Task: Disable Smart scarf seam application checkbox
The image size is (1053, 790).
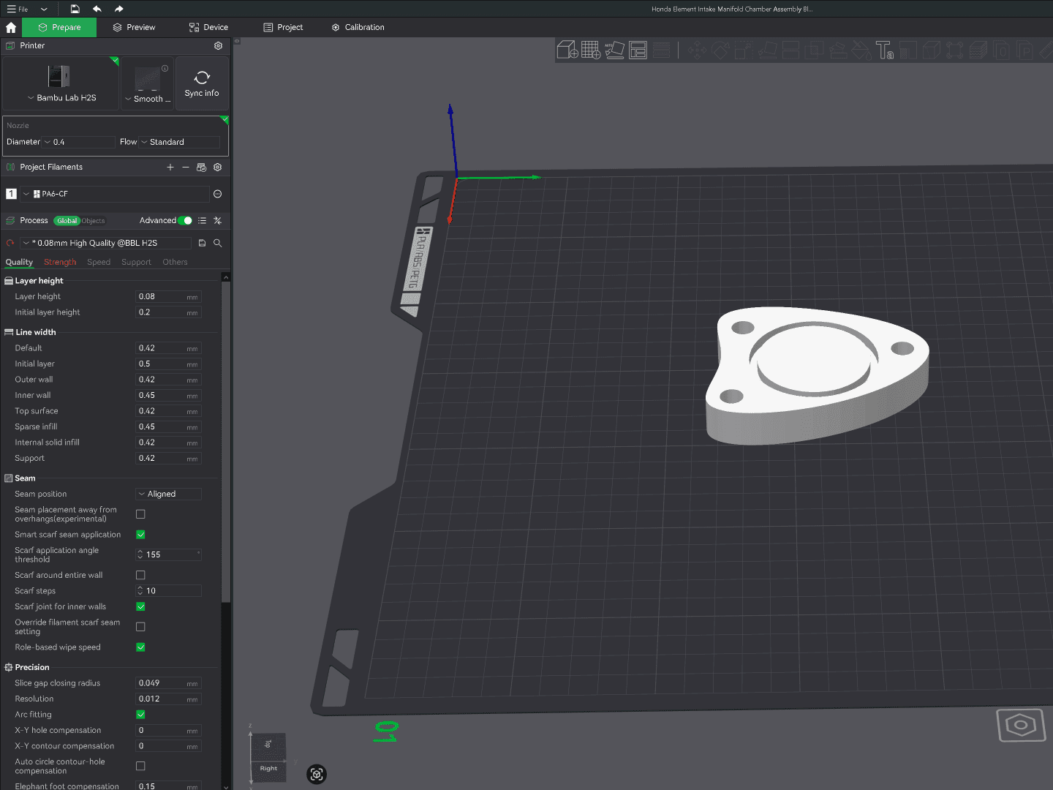Action: click(x=140, y=535)
